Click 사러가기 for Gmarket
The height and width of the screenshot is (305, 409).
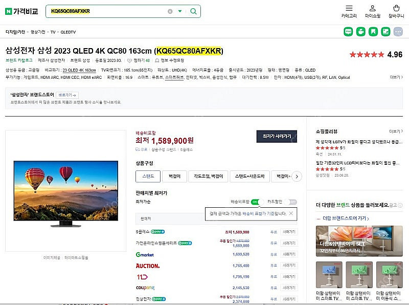[x=289, y=254]
